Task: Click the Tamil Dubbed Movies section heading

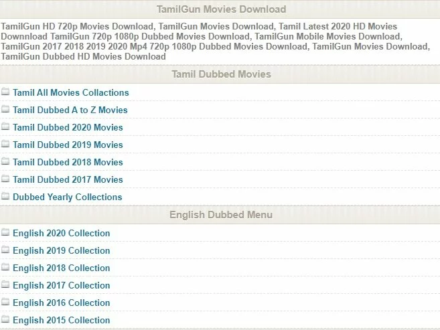Action: pos(221,74)
